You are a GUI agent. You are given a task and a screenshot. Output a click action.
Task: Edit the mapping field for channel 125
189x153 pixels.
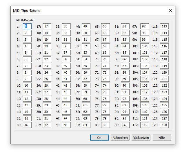point(164,105)
